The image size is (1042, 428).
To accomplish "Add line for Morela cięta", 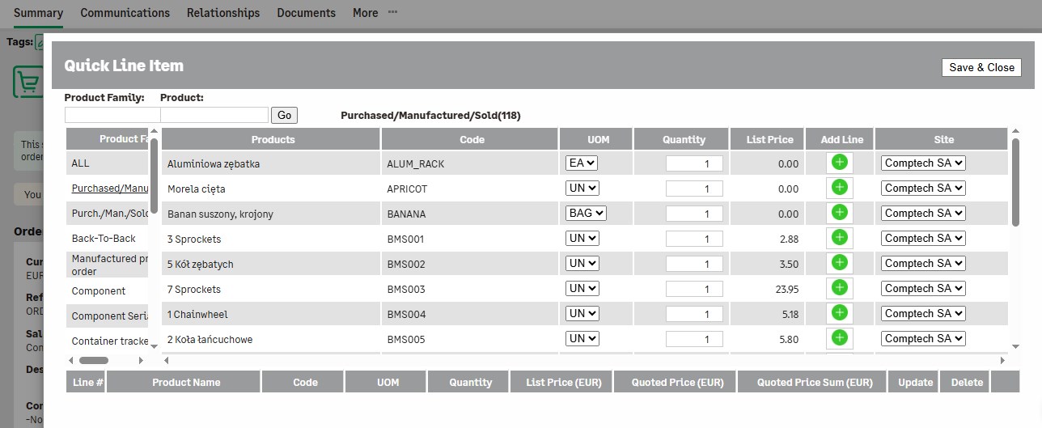I will click(840, 188).
